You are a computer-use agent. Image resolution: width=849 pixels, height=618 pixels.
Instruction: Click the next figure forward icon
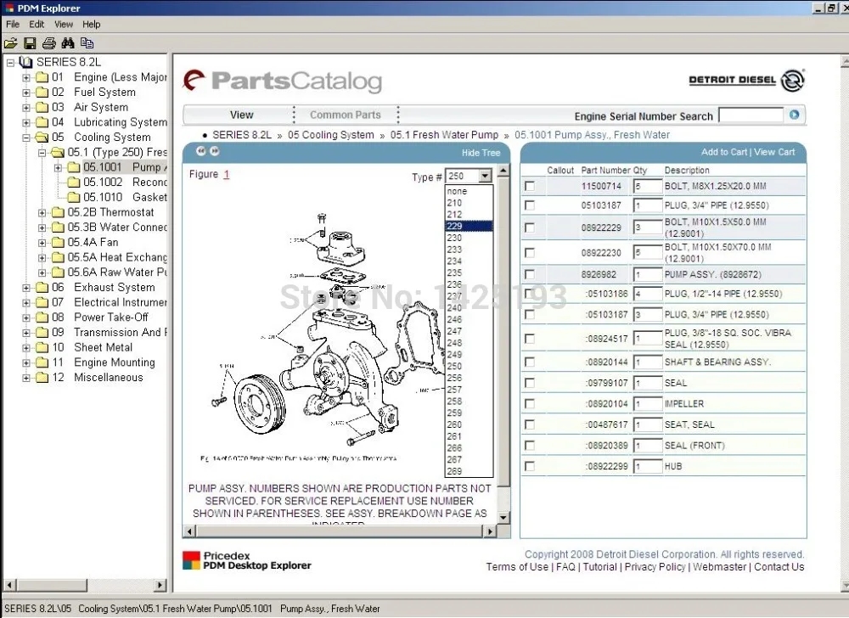click(x=215, y=151)
